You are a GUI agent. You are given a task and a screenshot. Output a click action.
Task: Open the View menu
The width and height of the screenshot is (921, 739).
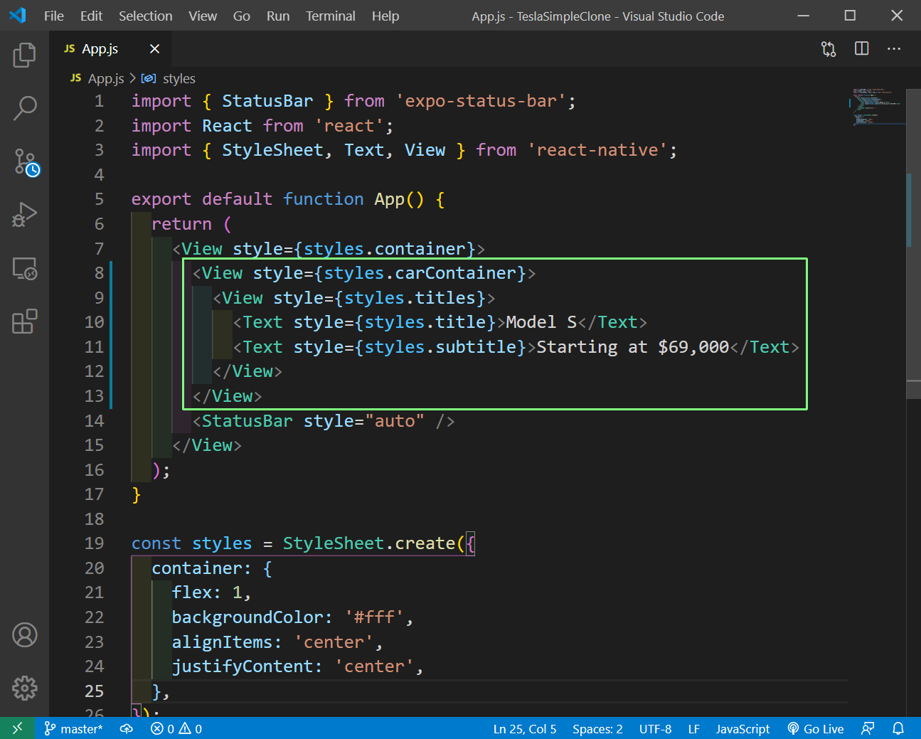203,16
